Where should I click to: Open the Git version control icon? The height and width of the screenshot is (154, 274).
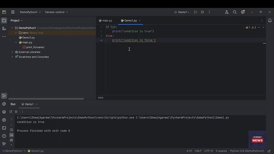[4, 144]
